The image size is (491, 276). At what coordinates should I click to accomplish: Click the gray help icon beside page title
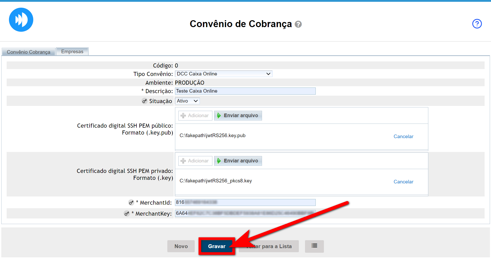pyautogui.click(x=298, y=24)
